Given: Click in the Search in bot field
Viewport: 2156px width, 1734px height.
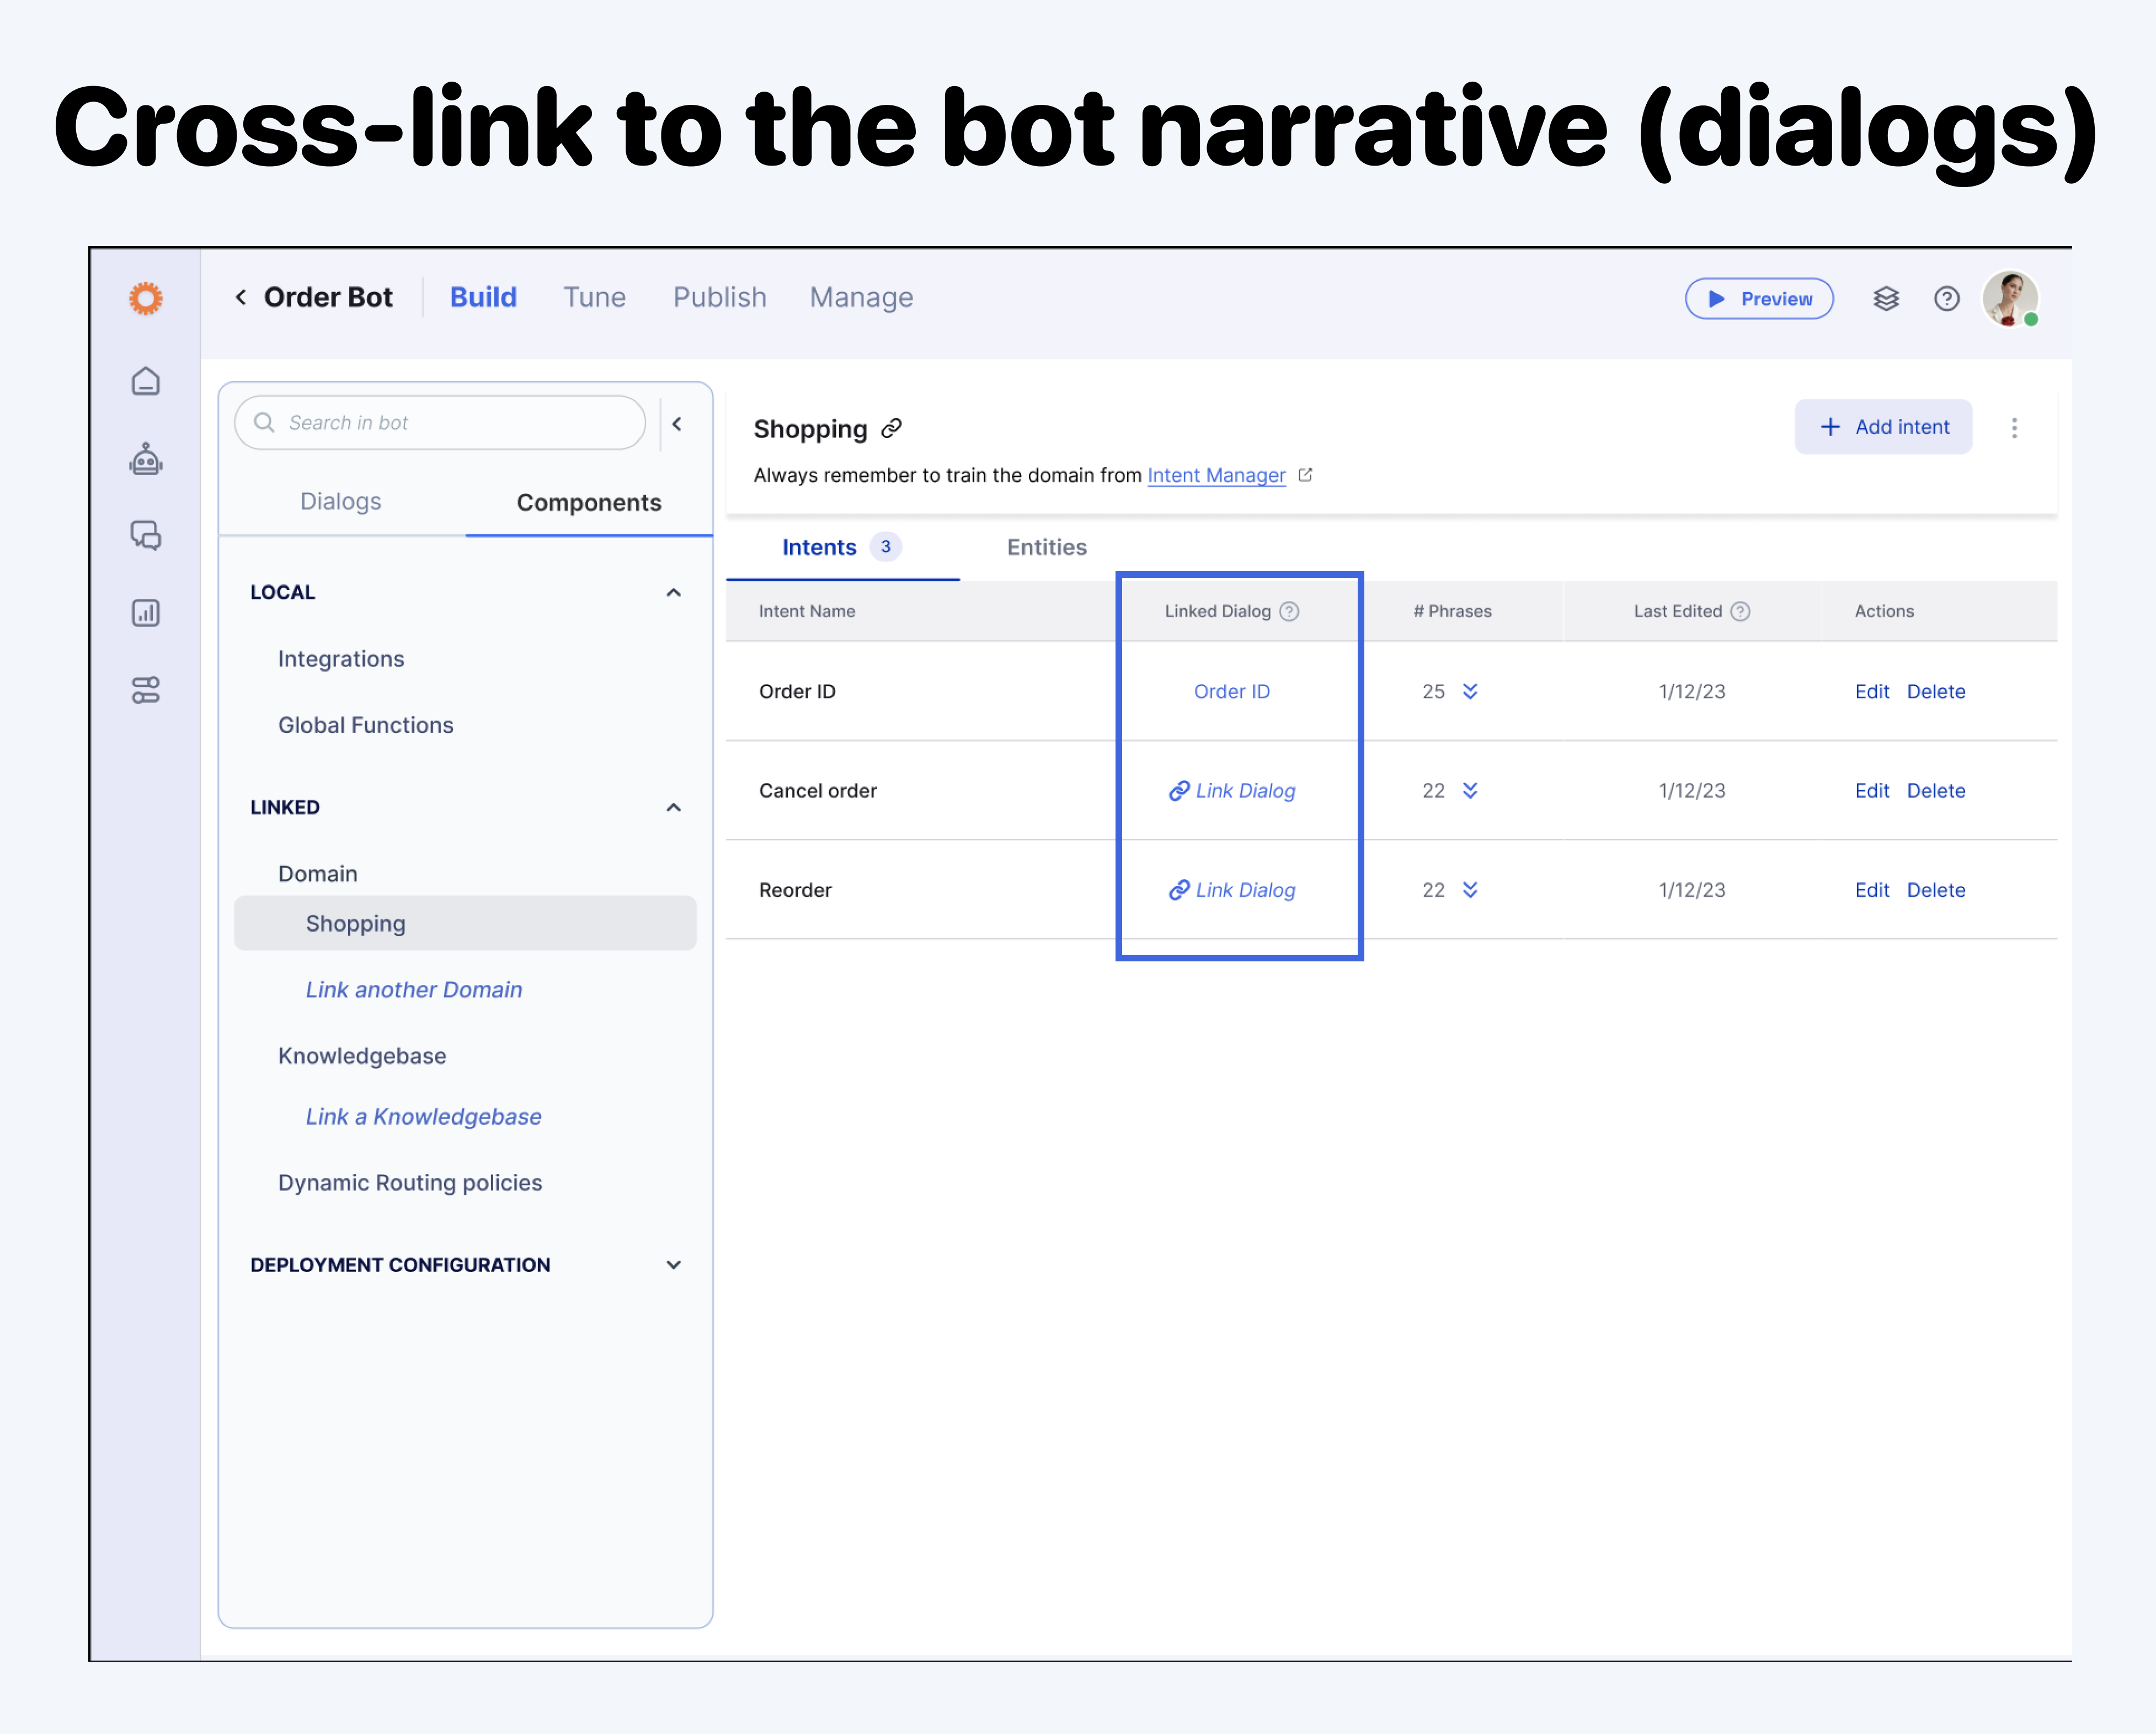Looking at the screenshot, I should pyautogui.click(x=440, y=422).
